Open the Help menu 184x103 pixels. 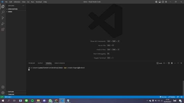[x=45, y=2]
